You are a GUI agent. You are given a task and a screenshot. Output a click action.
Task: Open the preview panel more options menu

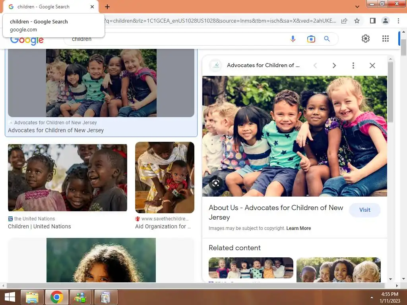tap(353, 66)
